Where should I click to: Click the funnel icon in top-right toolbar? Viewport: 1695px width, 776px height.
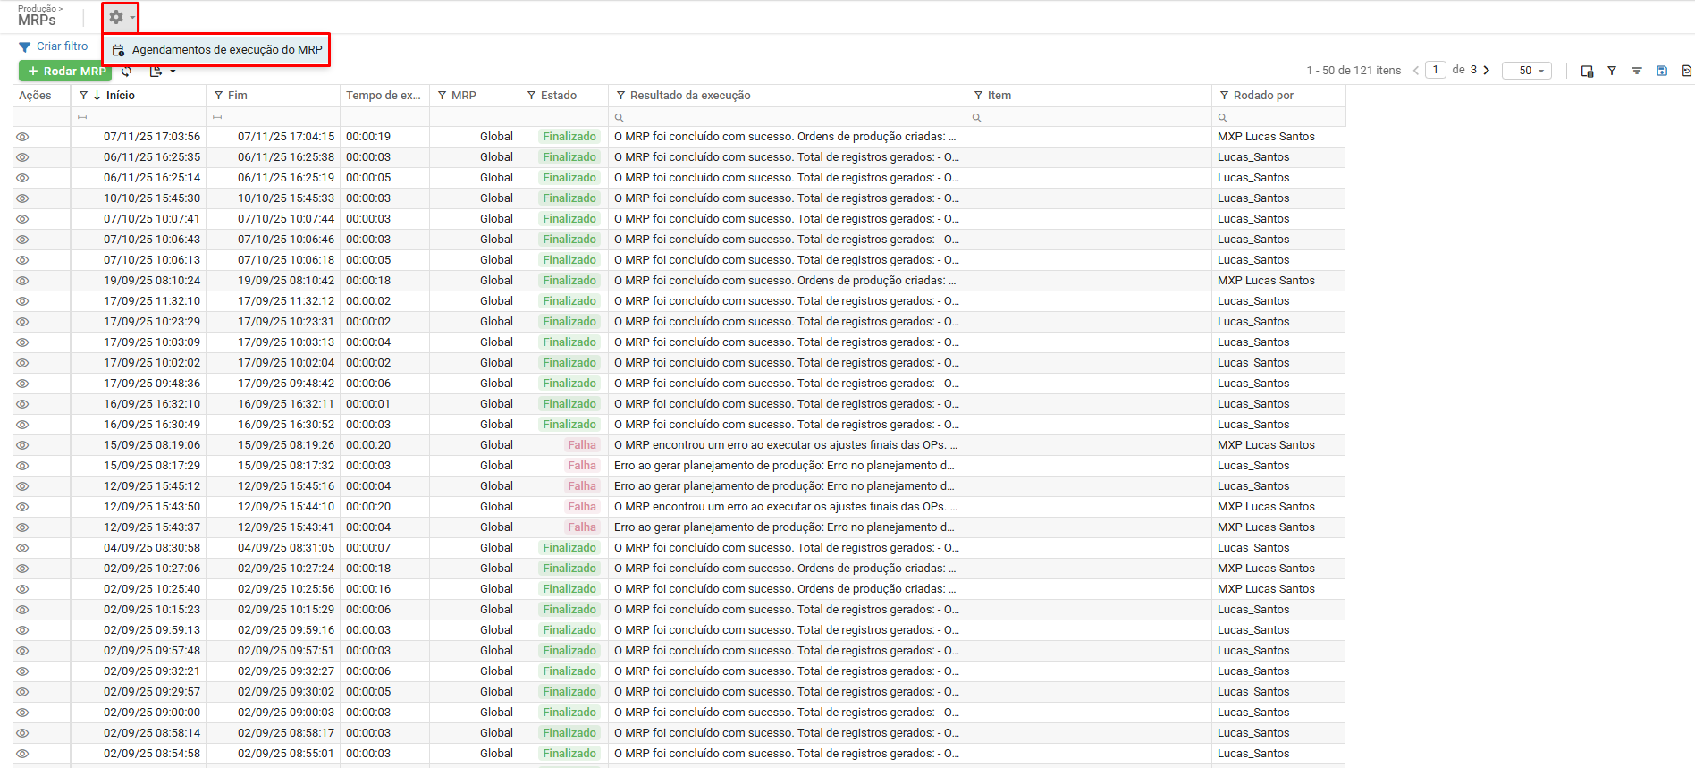coord(1612,71)
